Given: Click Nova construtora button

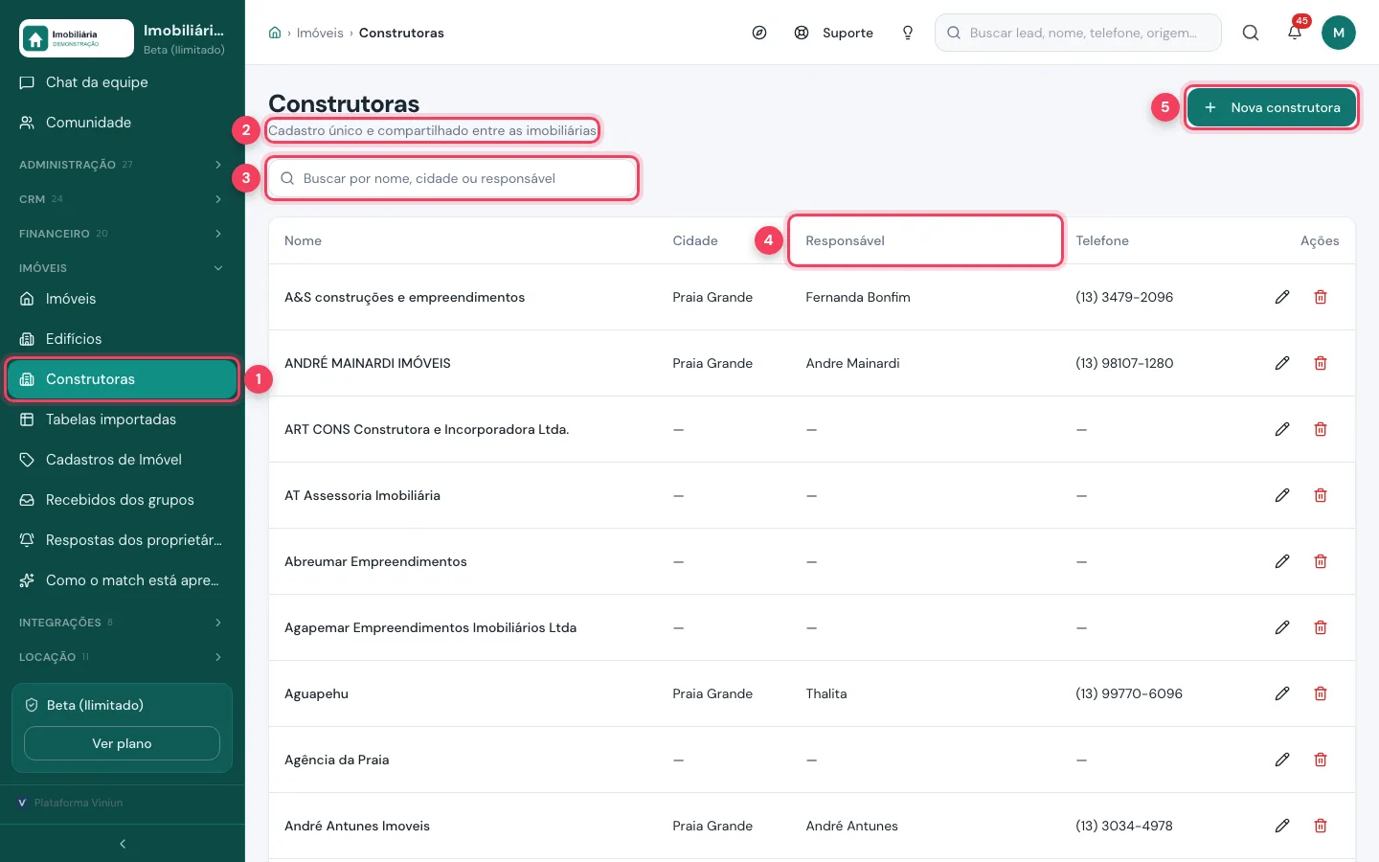Looking at the screenshot, I should click(1272, 107).
